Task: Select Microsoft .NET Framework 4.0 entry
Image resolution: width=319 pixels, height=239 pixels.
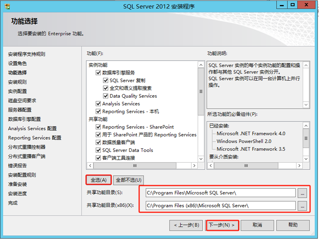Action: pos(251,134)
